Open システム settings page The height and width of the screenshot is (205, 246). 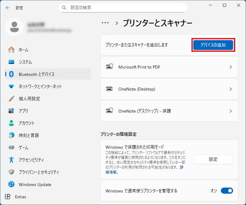[x=48, y=62]
